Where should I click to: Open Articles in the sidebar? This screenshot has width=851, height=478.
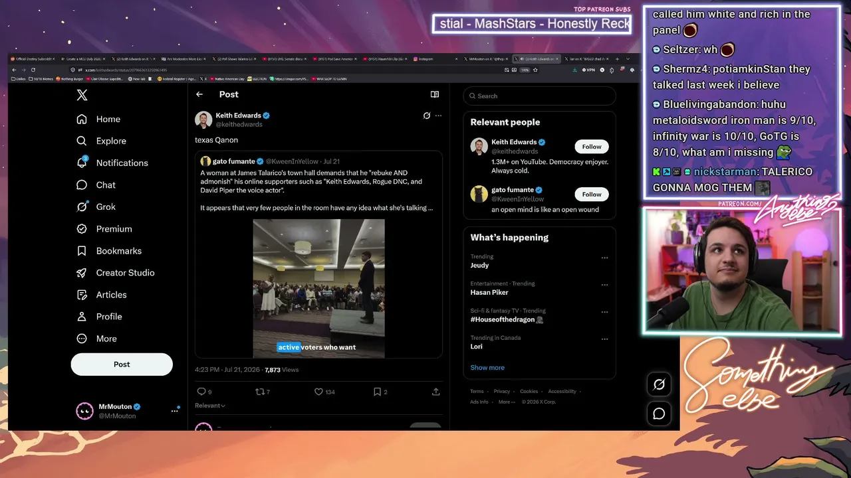tap(101, 295)
